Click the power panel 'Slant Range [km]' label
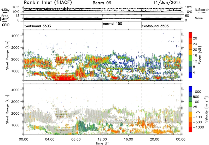The image size is (209, 145). coord(7,55)
